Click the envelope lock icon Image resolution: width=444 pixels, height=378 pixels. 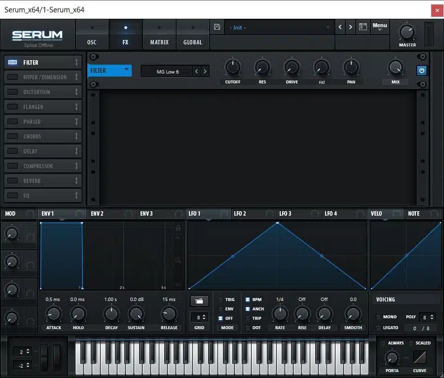(x=178, y=228)
